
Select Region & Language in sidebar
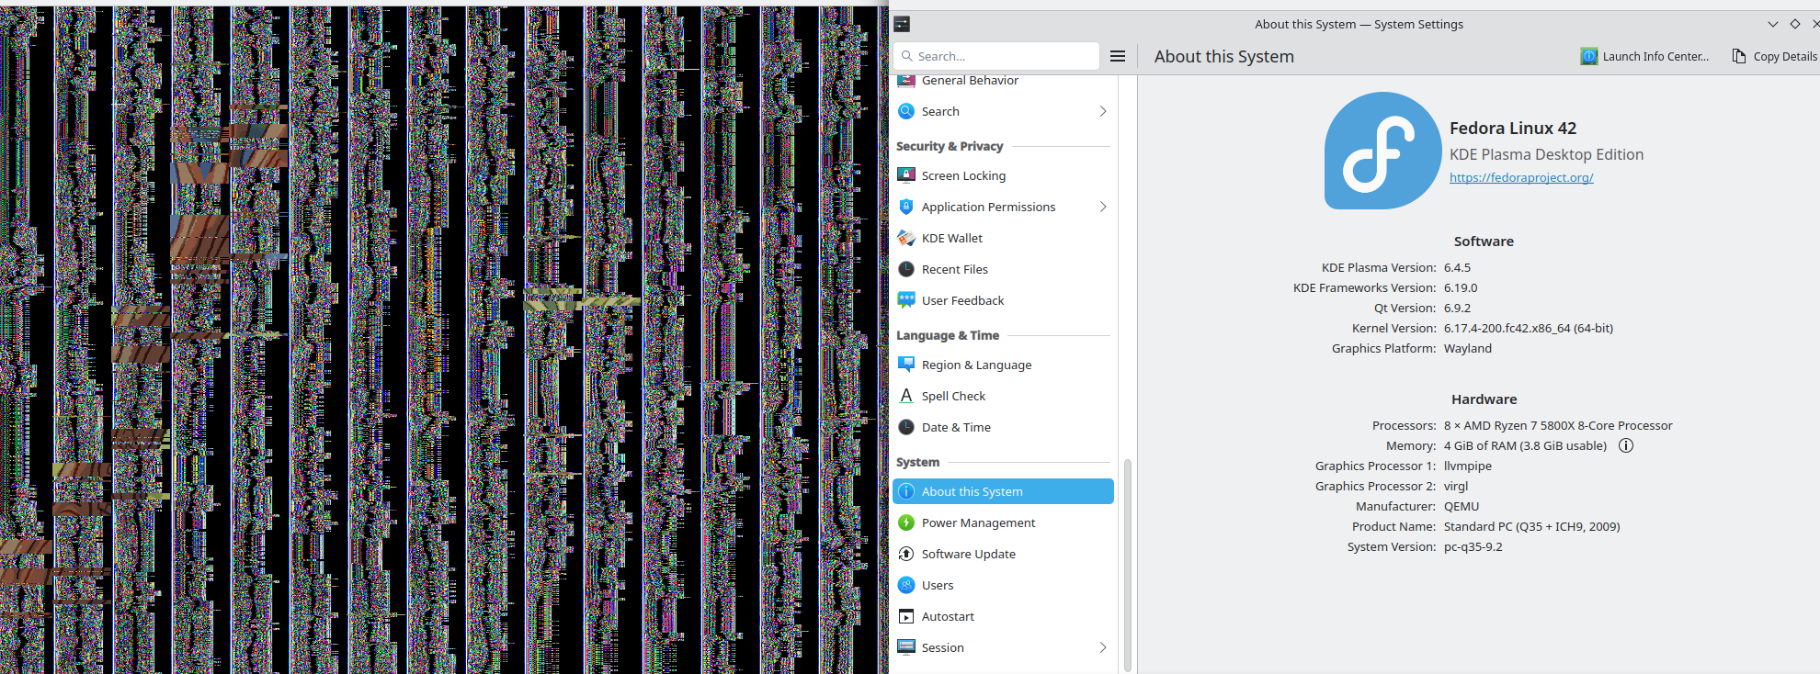coord(976,365)
